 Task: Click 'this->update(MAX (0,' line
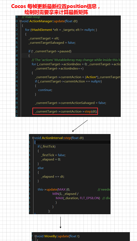click(x=54, y=190)
